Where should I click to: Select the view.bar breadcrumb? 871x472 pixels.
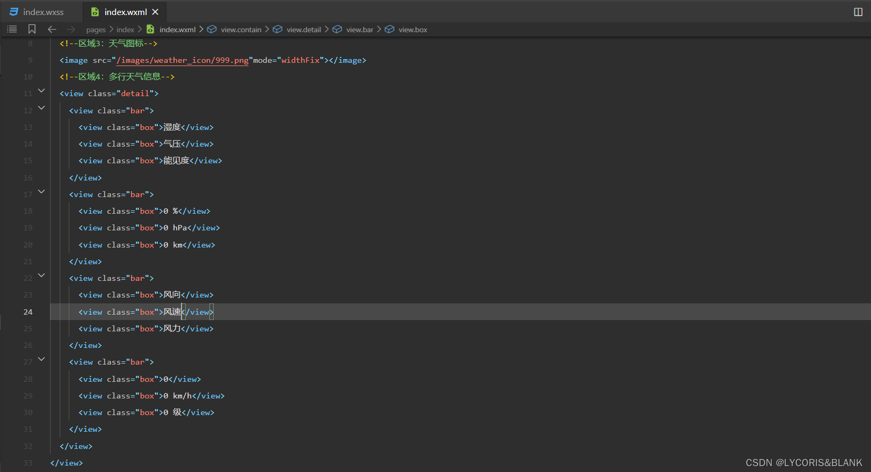(359, 30)
